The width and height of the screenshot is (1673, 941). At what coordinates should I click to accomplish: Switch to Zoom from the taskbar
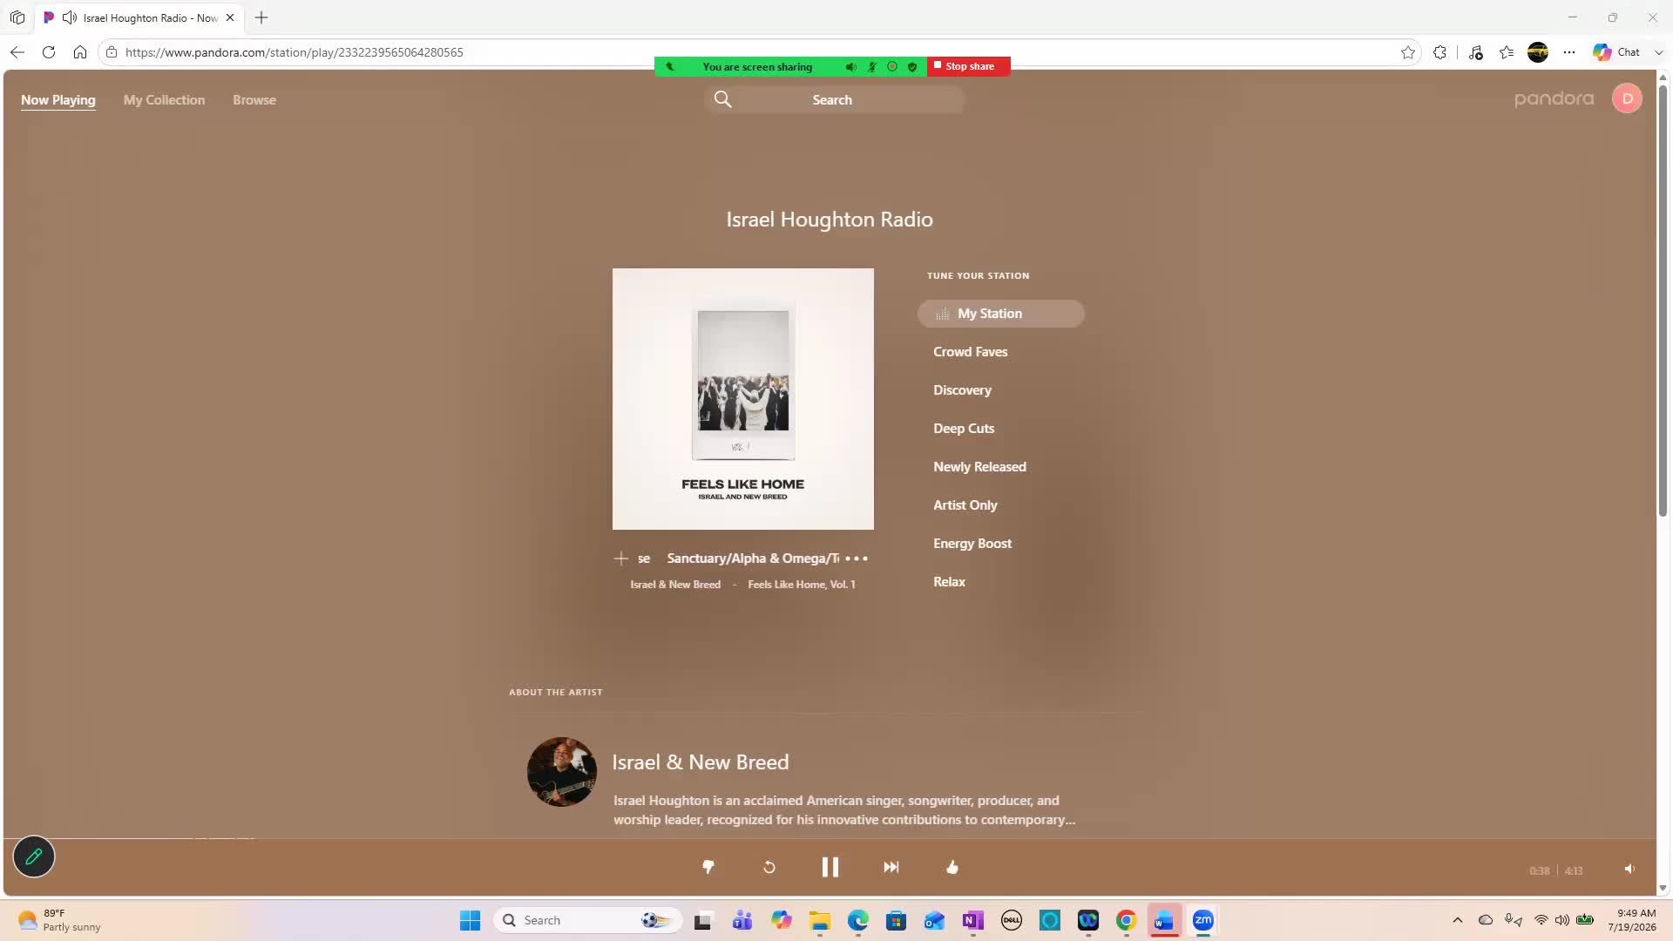(x=1202, y=920)
